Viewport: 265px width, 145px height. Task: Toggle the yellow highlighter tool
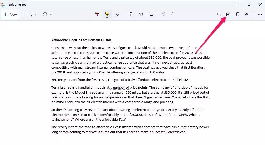tap(107, 14)
